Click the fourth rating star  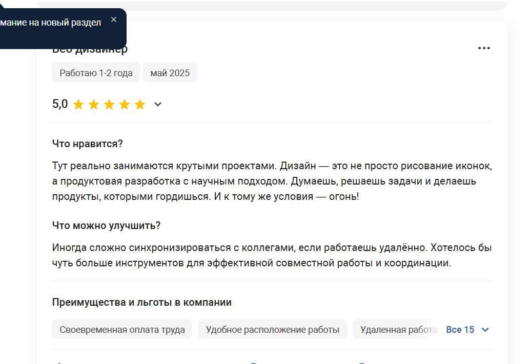click(125, 104)
